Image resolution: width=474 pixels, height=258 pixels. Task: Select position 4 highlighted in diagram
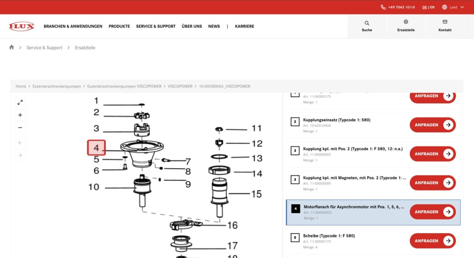[x=96, y=148]
